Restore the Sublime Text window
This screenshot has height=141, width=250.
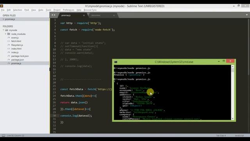point(239,6)
